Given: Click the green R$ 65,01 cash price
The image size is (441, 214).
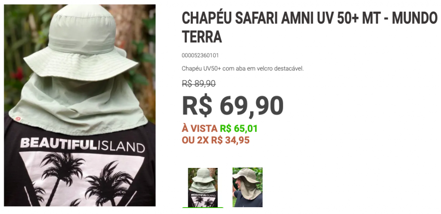Looking at the screenshot, I should (x=239, y=129).
